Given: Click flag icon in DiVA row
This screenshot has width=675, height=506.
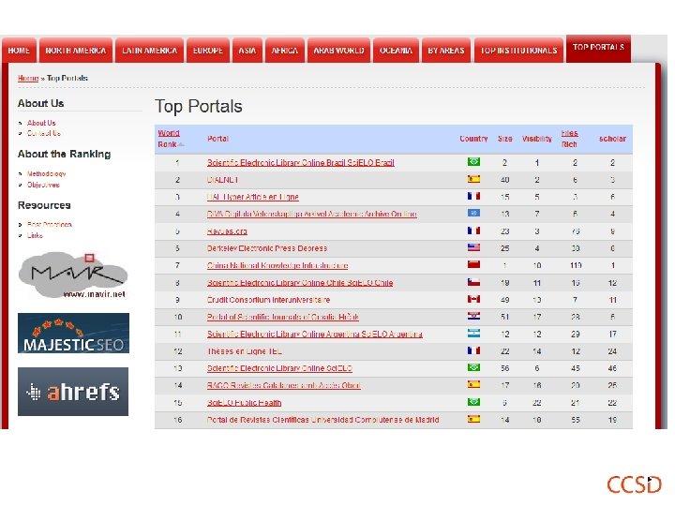Looking at the screenshot, I should click(473, 213).
